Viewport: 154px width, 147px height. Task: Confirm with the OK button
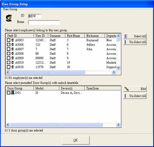click(76, 140)
